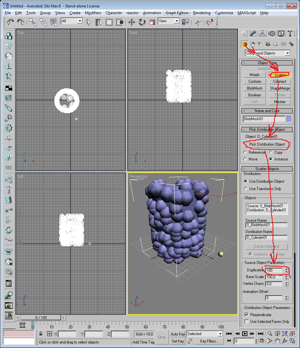This screenshot has width=300, height=348.
Task: Click the Zoom Extents All navigation icon
Action: coord(292,334)
